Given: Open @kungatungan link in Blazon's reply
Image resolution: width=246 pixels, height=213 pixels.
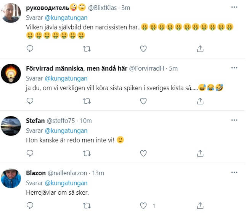Looking at the screenshot, I should pyautogui.click(x=66, y=183).
